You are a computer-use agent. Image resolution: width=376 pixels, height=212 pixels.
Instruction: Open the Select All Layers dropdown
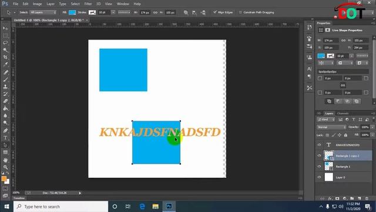pyautogui.click(x=43, y=12)
